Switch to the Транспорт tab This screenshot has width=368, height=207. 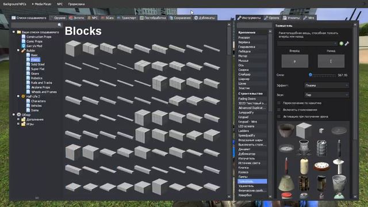coord(126,18)
